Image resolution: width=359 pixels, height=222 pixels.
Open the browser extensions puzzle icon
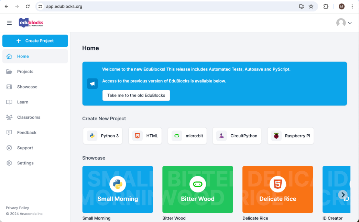(x=326, y=7)
